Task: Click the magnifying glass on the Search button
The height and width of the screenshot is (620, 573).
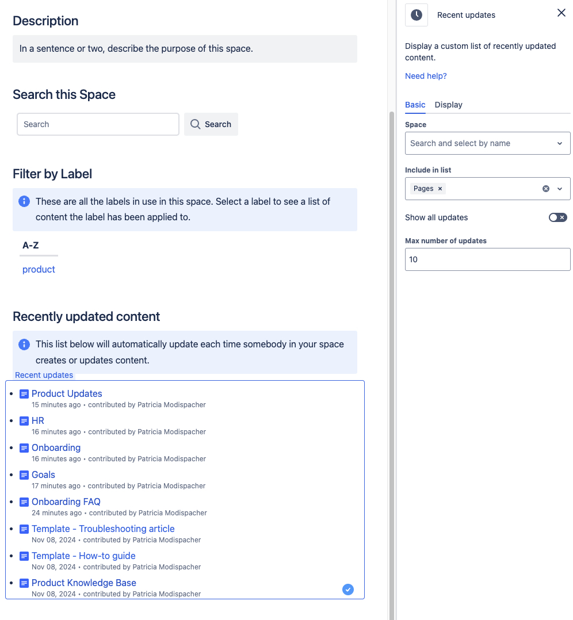Action: tap(196, 124)
